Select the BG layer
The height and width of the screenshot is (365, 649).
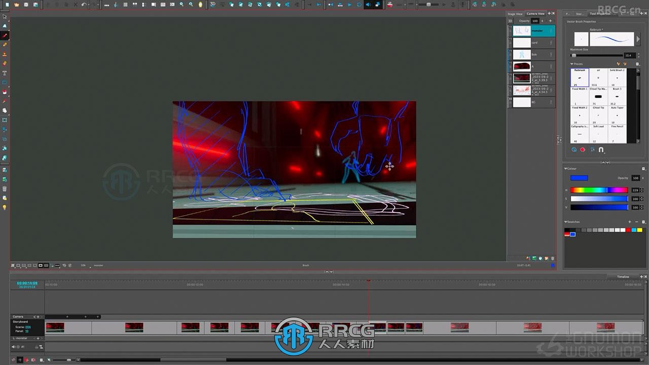[x=533, y=102]
